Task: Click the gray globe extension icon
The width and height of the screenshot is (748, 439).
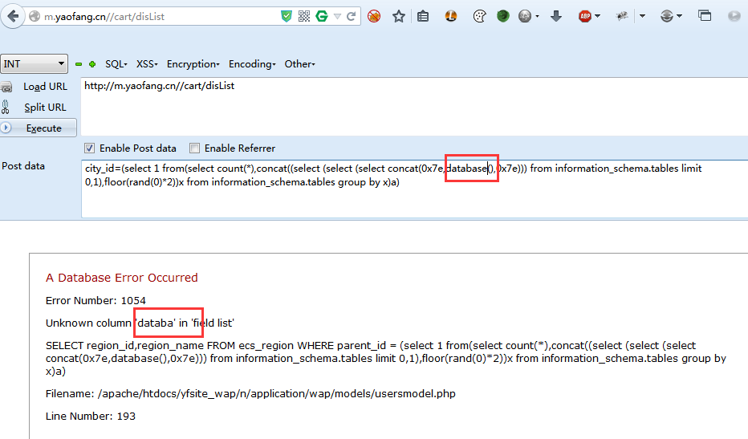Action: point(525,17)
